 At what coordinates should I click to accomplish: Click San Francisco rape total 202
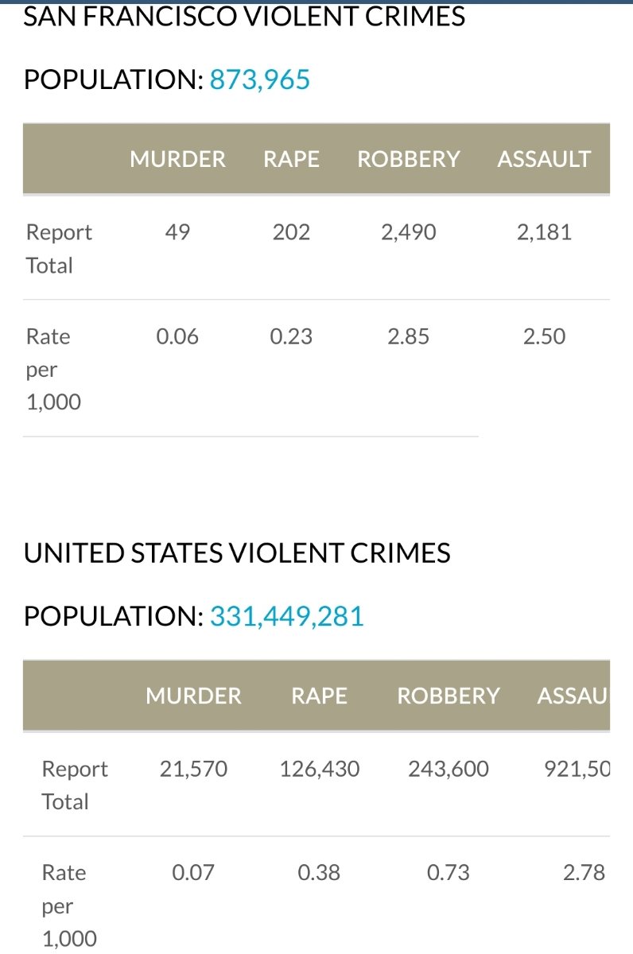pos(291,232)
